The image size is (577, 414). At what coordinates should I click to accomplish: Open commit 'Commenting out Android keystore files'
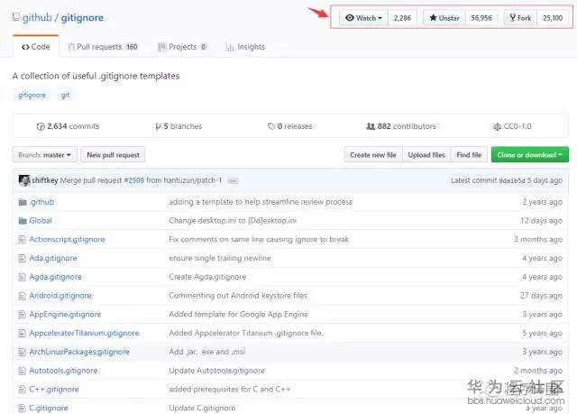tap(238, 296)
